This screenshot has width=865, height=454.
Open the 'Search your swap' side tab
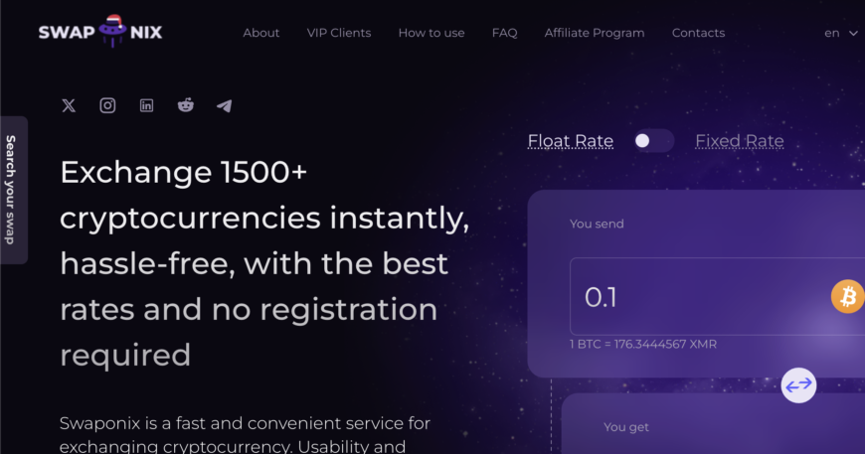(12, 190)
